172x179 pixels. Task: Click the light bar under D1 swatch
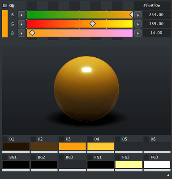tap(16, 152)
